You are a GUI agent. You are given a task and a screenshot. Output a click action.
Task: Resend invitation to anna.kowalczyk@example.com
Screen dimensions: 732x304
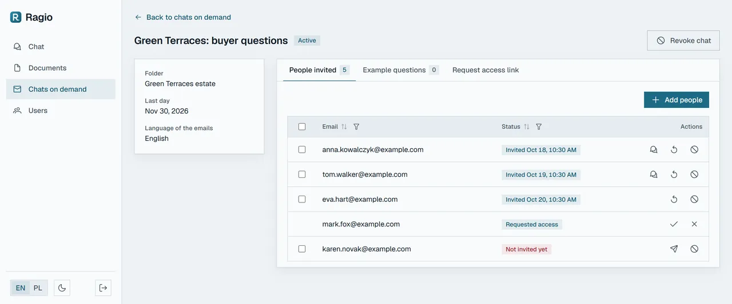(674, 150)
